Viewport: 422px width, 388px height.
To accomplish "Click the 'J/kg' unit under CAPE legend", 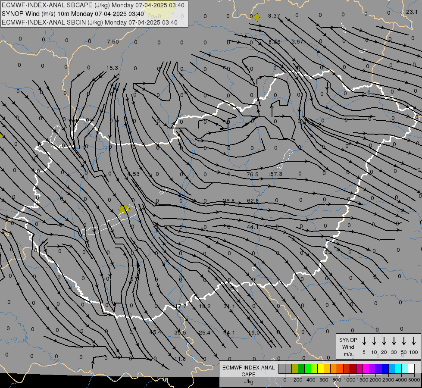I will [248, 382].
